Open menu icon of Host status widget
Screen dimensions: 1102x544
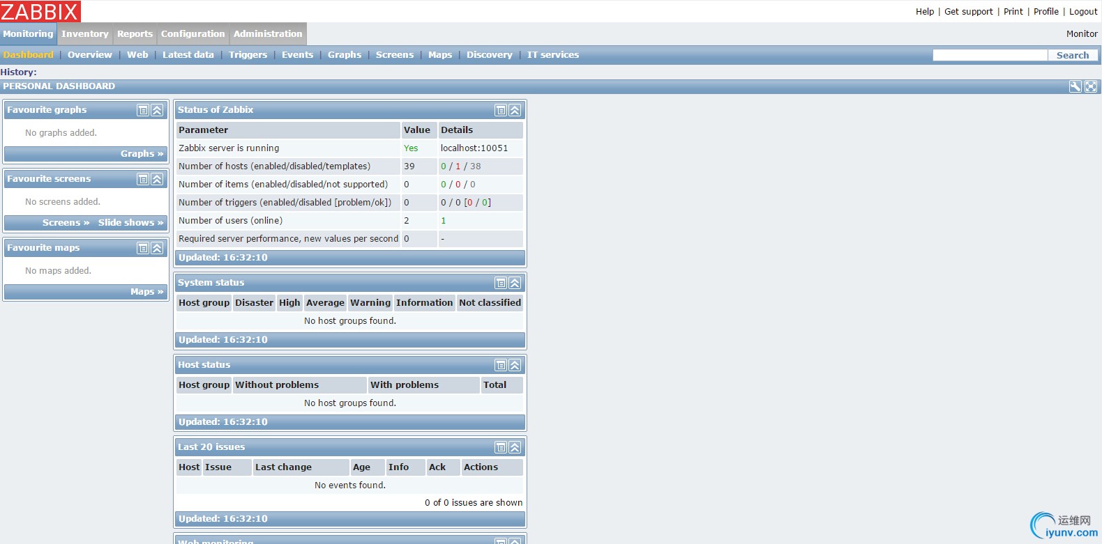pyautogui.click(x=501, y=365)
